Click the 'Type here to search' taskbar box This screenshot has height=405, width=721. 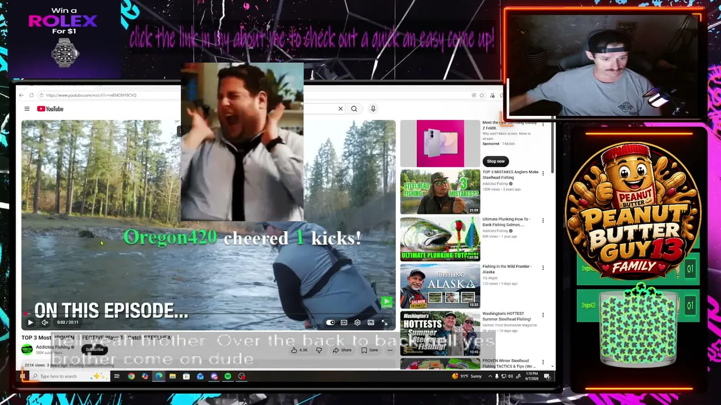click(x=69, y=376)
